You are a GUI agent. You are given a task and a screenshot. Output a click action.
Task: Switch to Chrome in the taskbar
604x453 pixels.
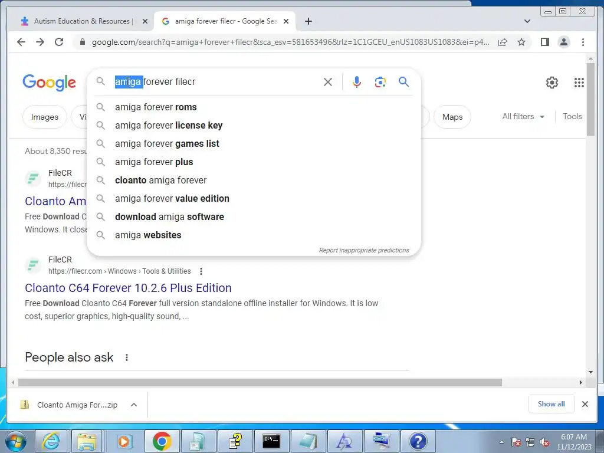(162, 441)
